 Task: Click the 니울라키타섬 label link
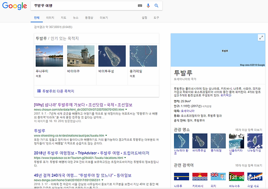pos(236,152)
